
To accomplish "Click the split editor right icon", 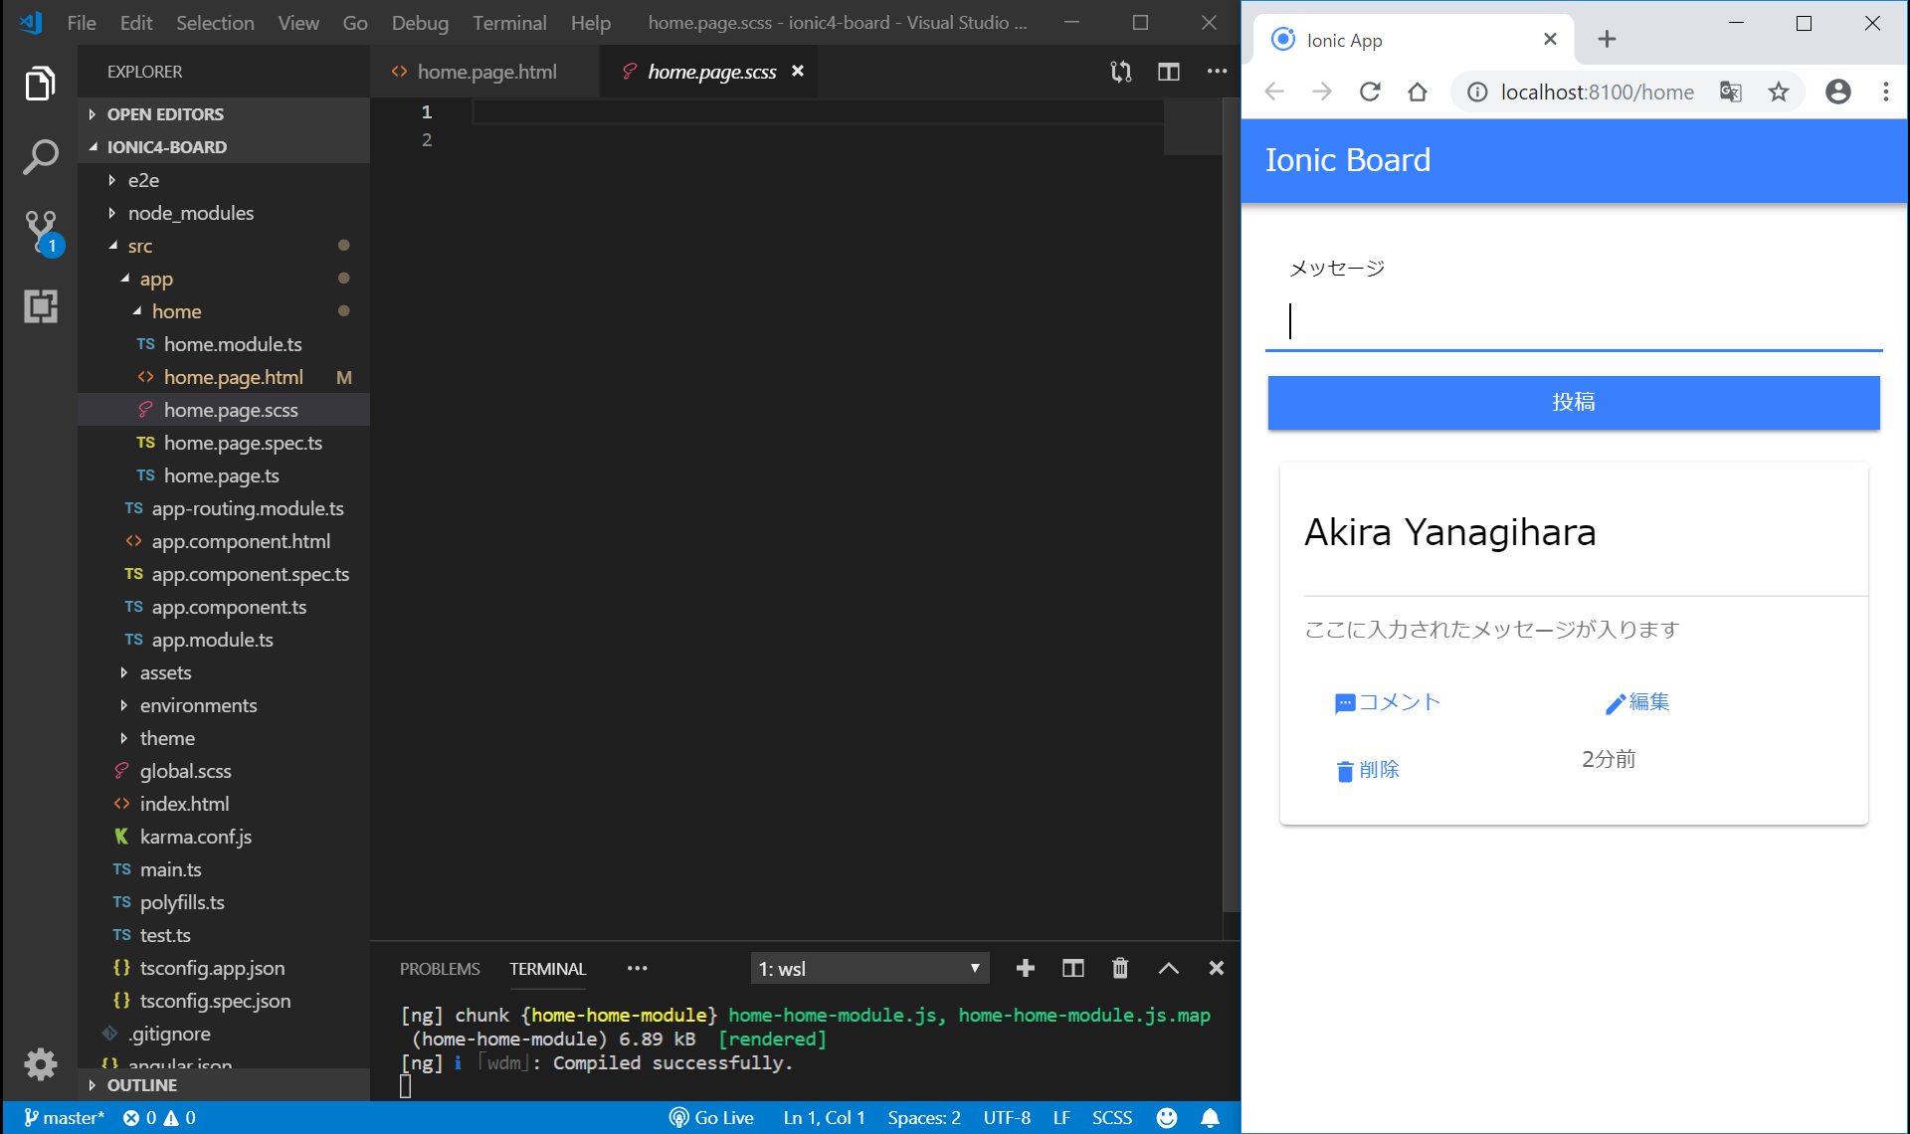I will click(1168, 72).
